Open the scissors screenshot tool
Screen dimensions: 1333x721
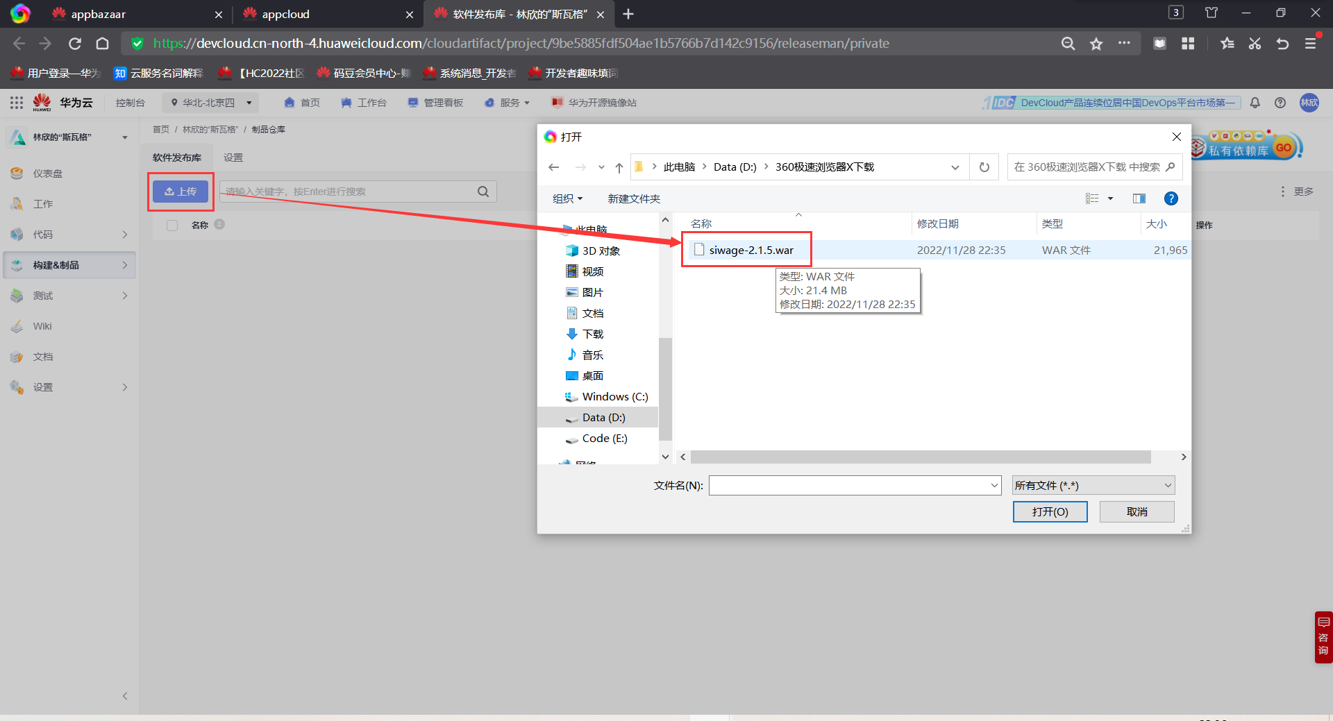(1255, 44)
